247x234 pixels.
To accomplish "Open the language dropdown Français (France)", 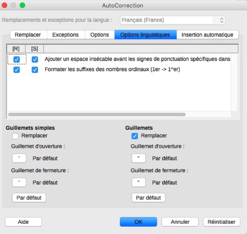I will [x=173, y=20].
